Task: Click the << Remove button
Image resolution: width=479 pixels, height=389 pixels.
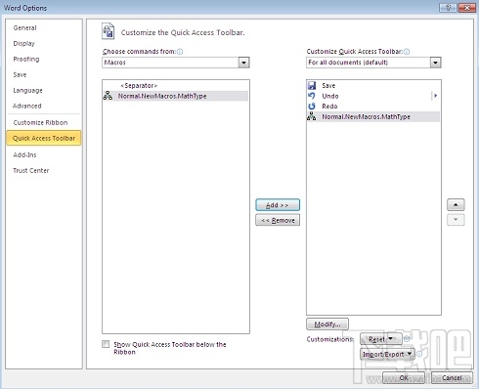Action: coord(278,220)
